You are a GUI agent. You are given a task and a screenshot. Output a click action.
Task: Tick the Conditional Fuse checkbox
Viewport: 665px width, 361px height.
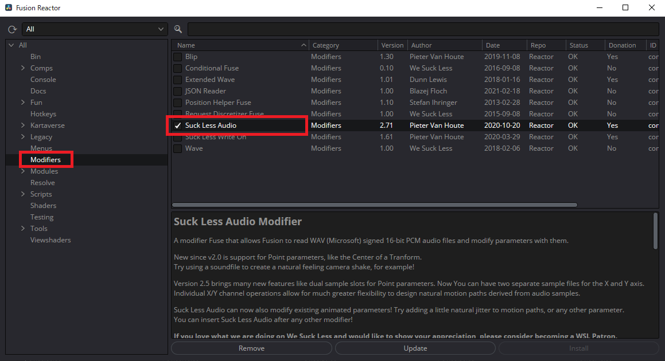178,68
